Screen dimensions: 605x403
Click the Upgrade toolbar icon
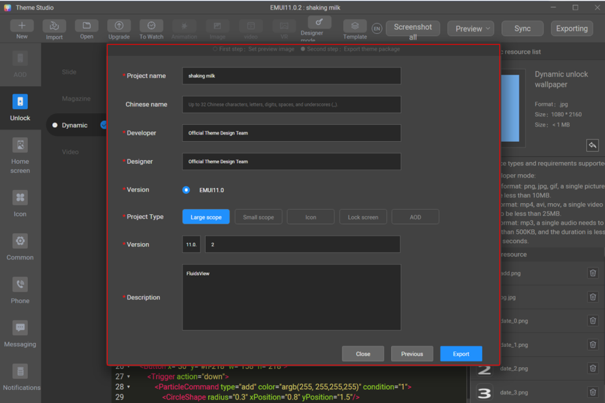[x=119, y=26]
